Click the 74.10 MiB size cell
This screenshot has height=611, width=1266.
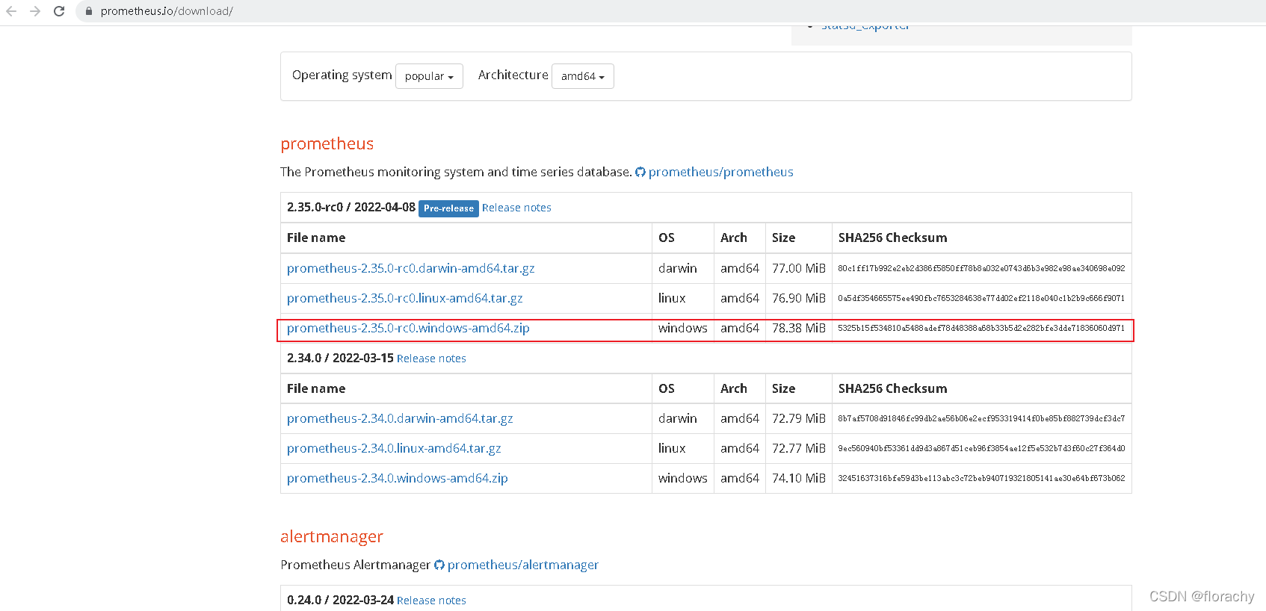pyautogui.click(x=799, y=478)
